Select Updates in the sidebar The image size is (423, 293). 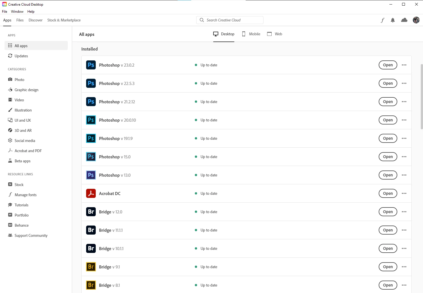(36, 56)
